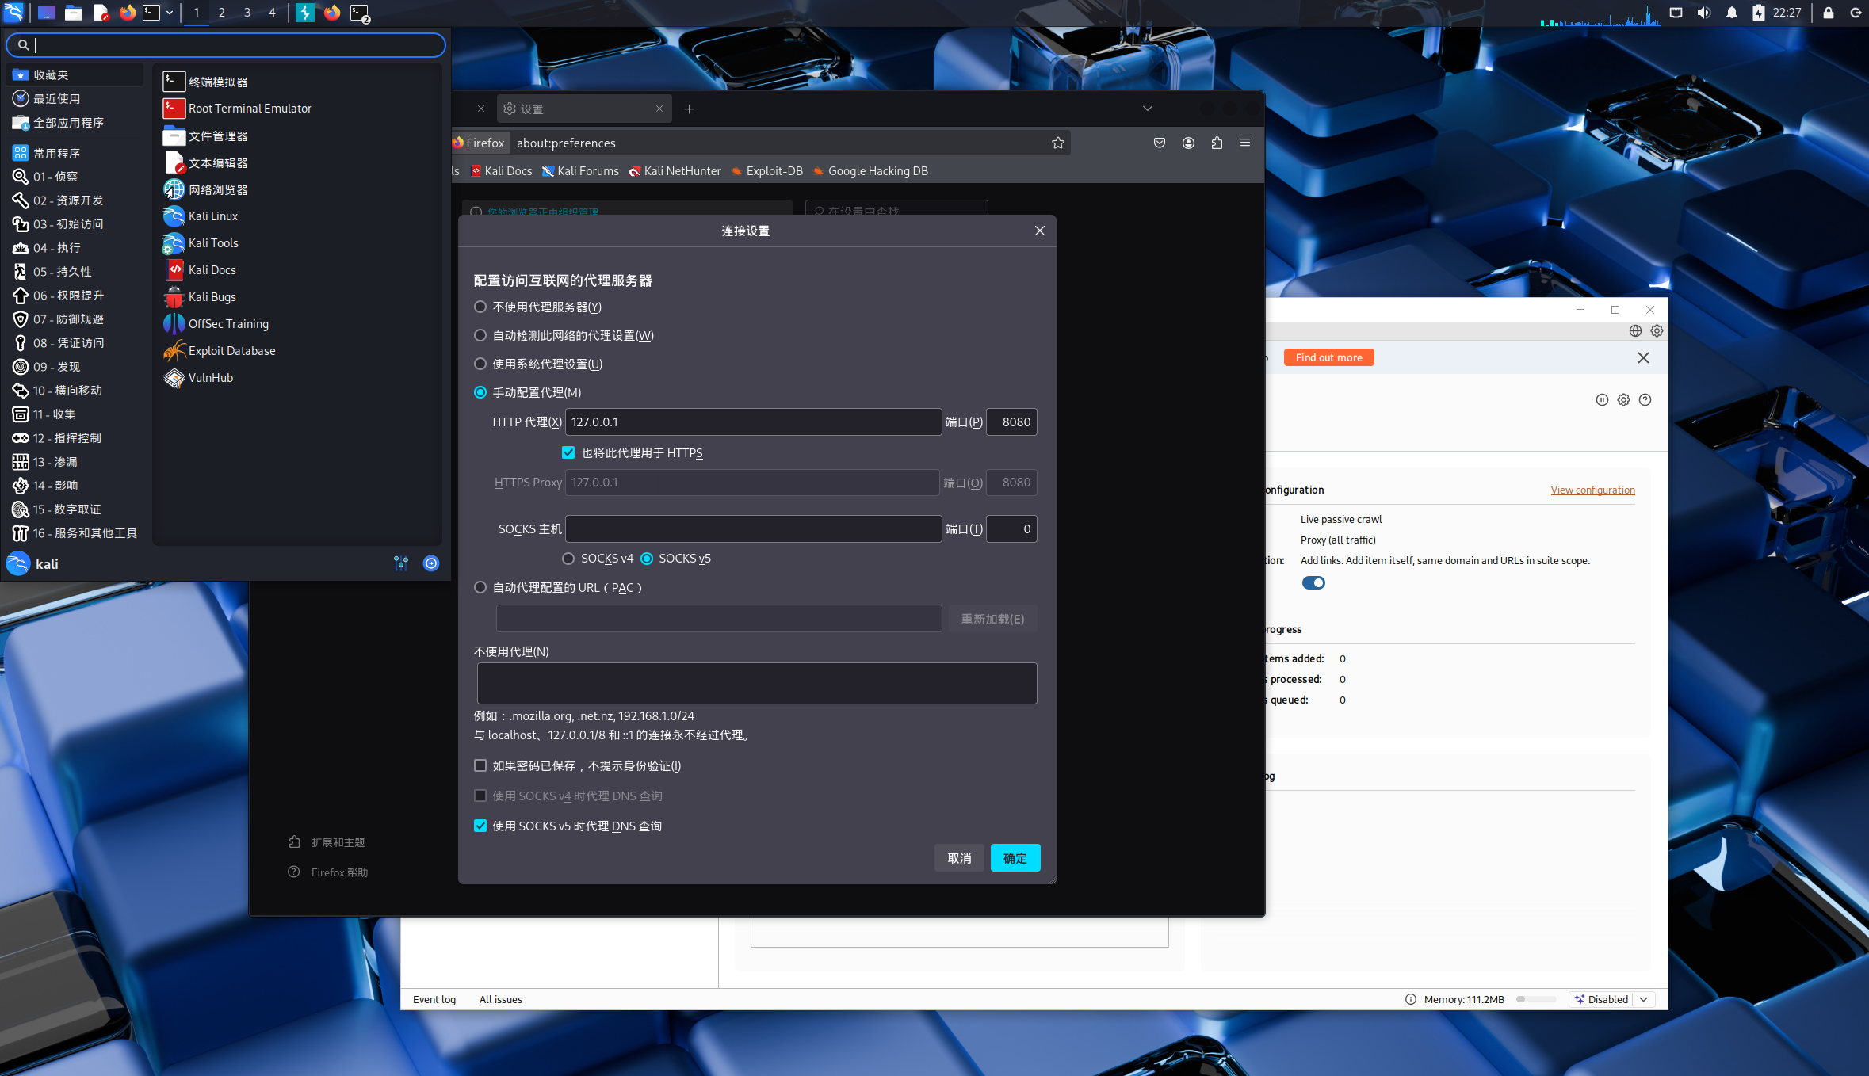Click the Firefox extensions puzzle icon
Screen dimensions: 1869x1076
click(x=1217, y=143)
